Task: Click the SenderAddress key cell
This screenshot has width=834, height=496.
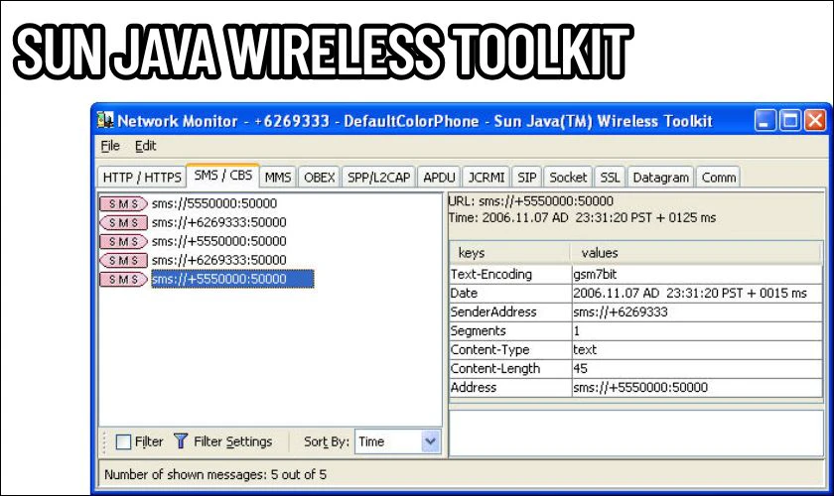Action: point(510,312)
